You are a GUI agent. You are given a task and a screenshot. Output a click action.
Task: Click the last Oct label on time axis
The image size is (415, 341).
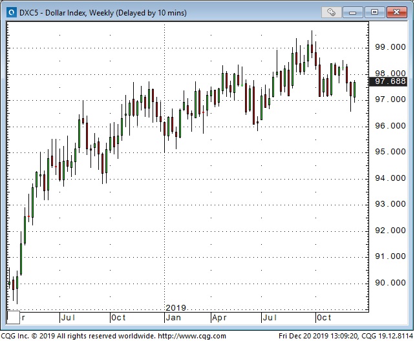click(324, 318)
